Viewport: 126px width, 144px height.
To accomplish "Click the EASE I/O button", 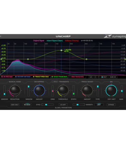I will coord(113,77).
